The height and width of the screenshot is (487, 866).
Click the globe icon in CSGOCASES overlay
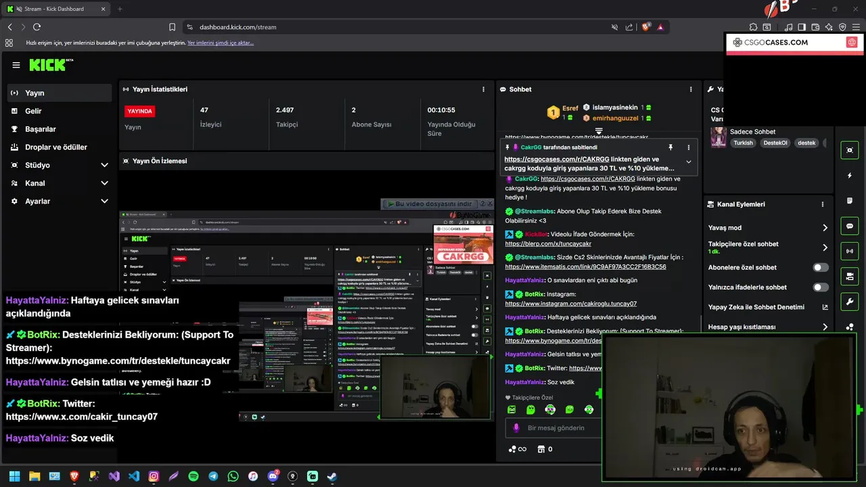(x=852, y=42)
